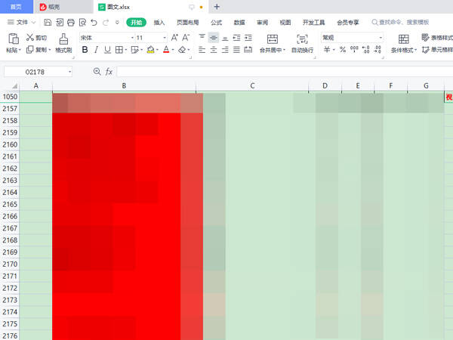Viewport: 453px width, 340px height.
Task: Toggle Italic formatting
Action: (x=96, y=50)
